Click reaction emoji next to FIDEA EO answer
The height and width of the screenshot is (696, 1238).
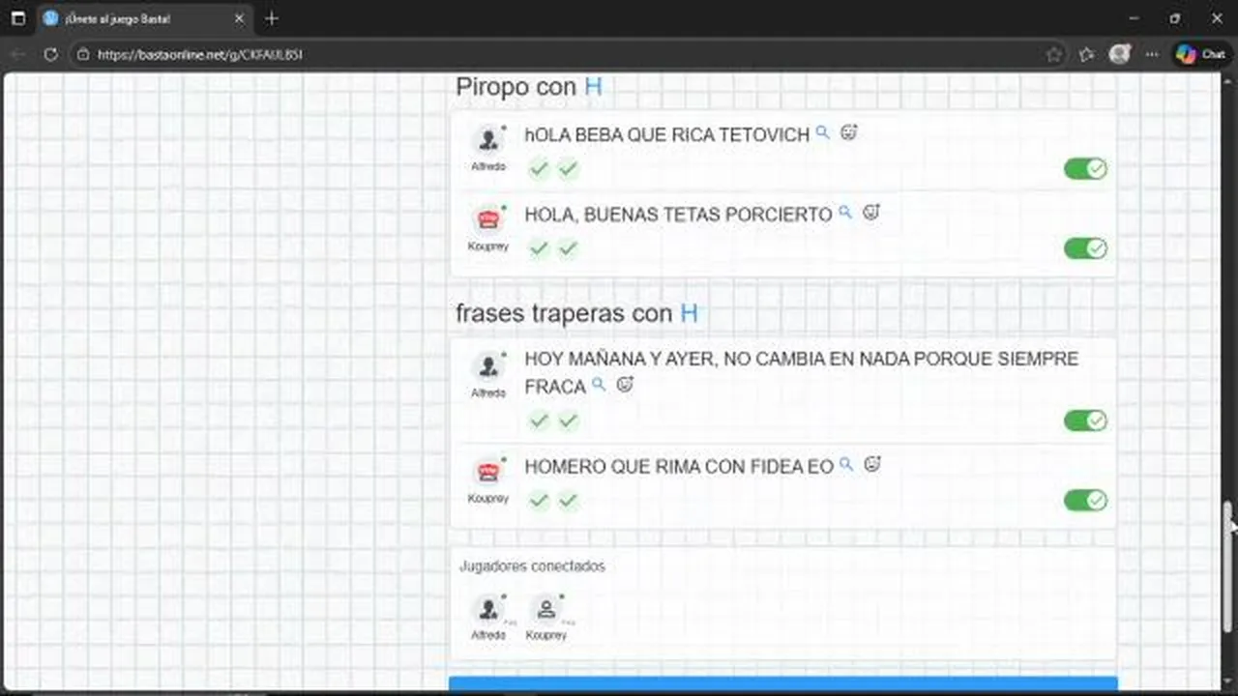tap(872, 464)
